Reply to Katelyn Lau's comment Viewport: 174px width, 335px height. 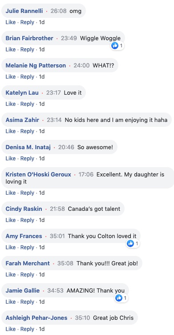point(27,104)
